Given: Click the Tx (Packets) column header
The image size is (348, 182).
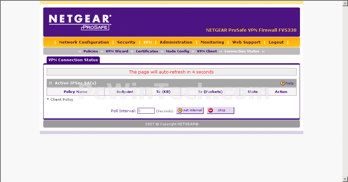Looking at the screenshot, I should tap(210, 92).
